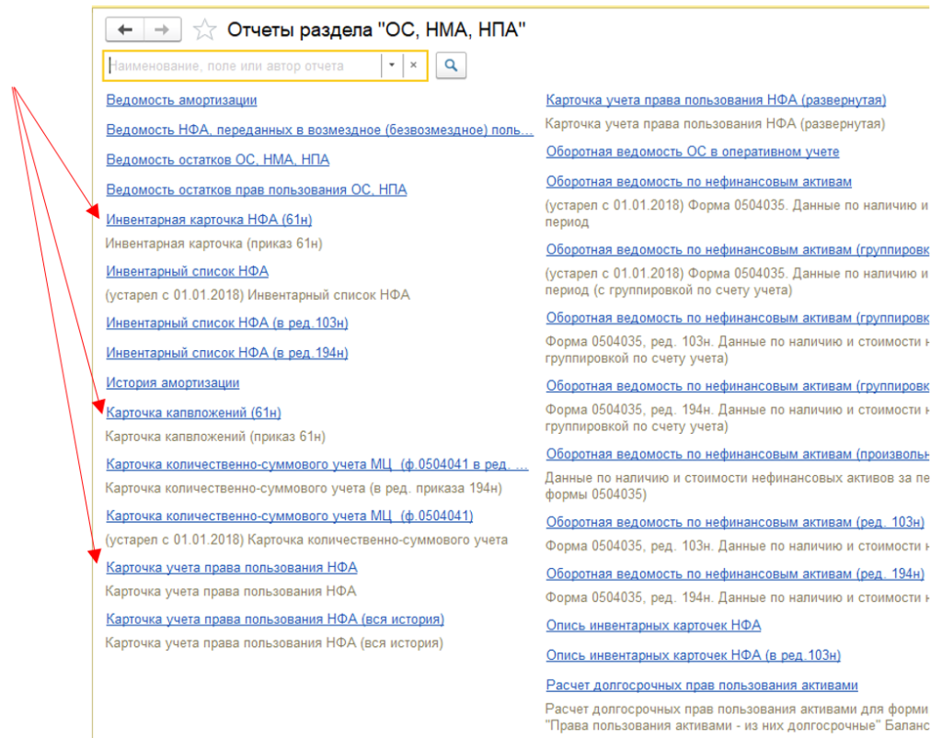942x738 pixels.
Task: Open Опись инвентарных карточек НФА (в ред.103н)
Action: pyautogui.click(x=693, y=655)
